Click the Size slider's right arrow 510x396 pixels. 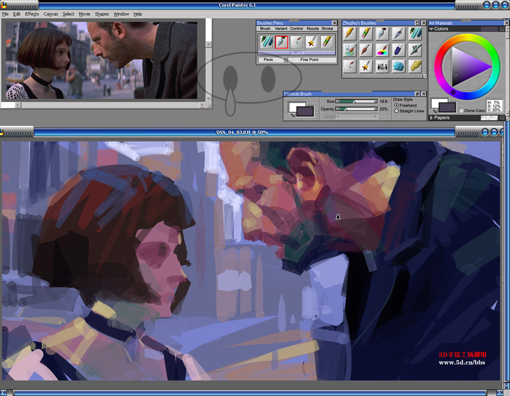(375, 101)
